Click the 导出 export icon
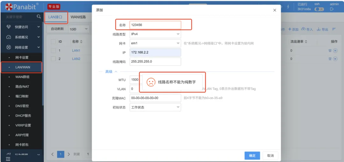The image size is (344, 162). pyautogui.click(x=319, y=29)
